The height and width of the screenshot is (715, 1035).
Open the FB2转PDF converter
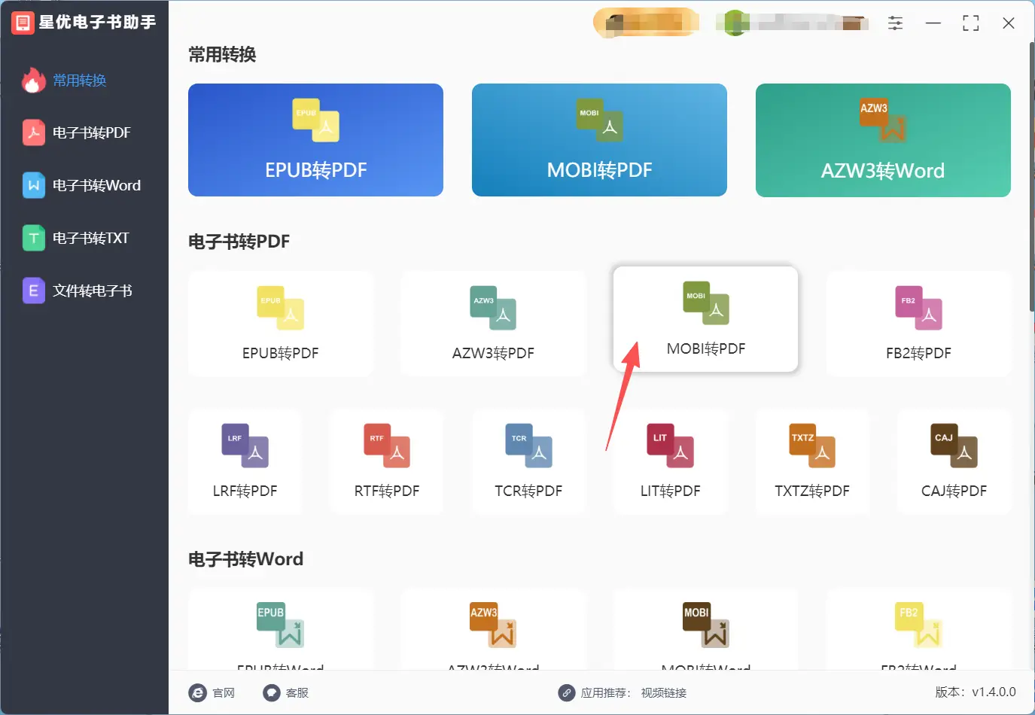918,324
